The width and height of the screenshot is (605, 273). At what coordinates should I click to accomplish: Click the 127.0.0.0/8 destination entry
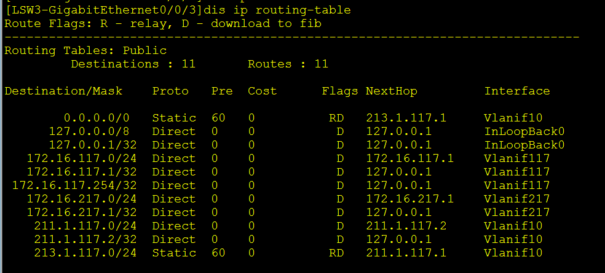[92, 131]
